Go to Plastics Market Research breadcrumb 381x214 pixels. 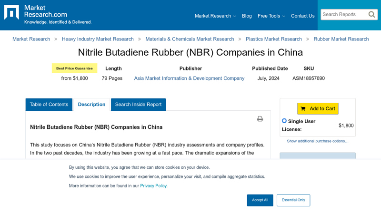[273, 39]
